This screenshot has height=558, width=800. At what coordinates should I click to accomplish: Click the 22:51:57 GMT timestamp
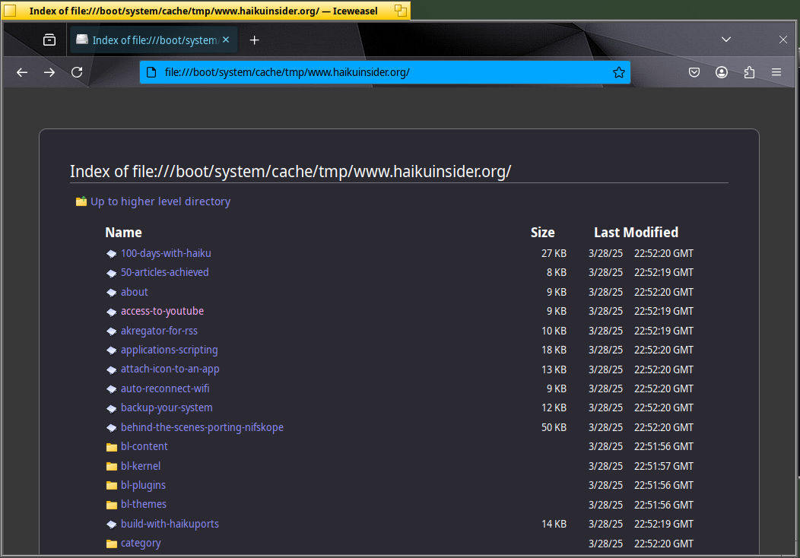pyautogui.click(x=664, y=466)
